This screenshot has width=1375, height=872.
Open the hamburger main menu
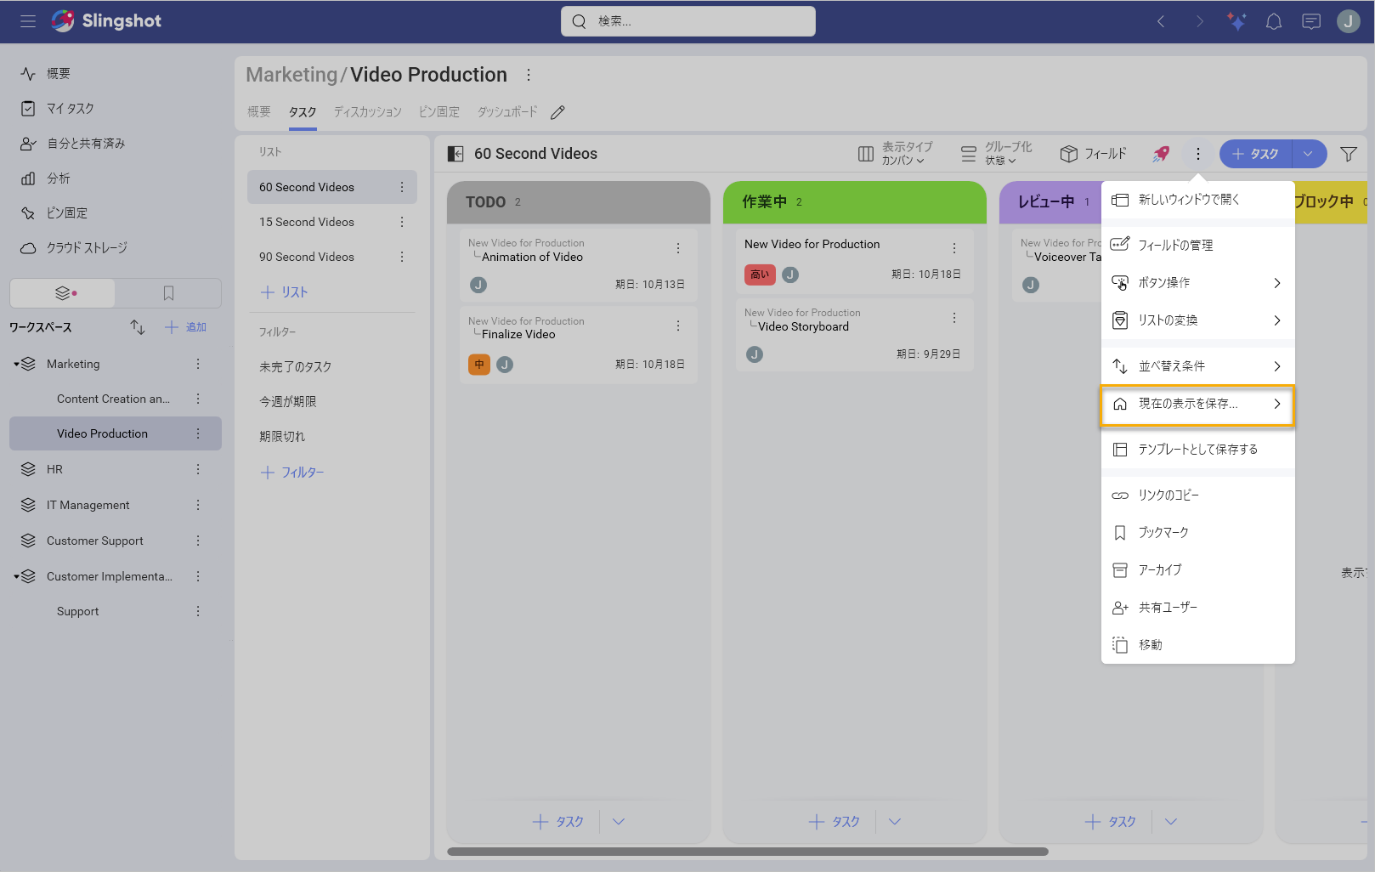[x=28, y=21]
